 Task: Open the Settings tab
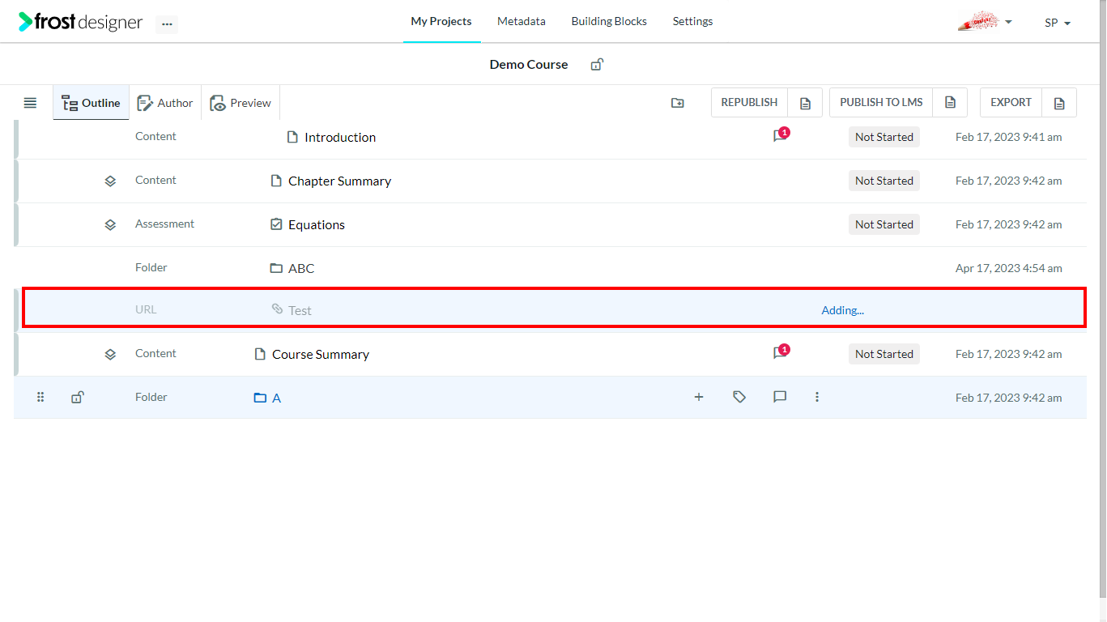[692, 21]
